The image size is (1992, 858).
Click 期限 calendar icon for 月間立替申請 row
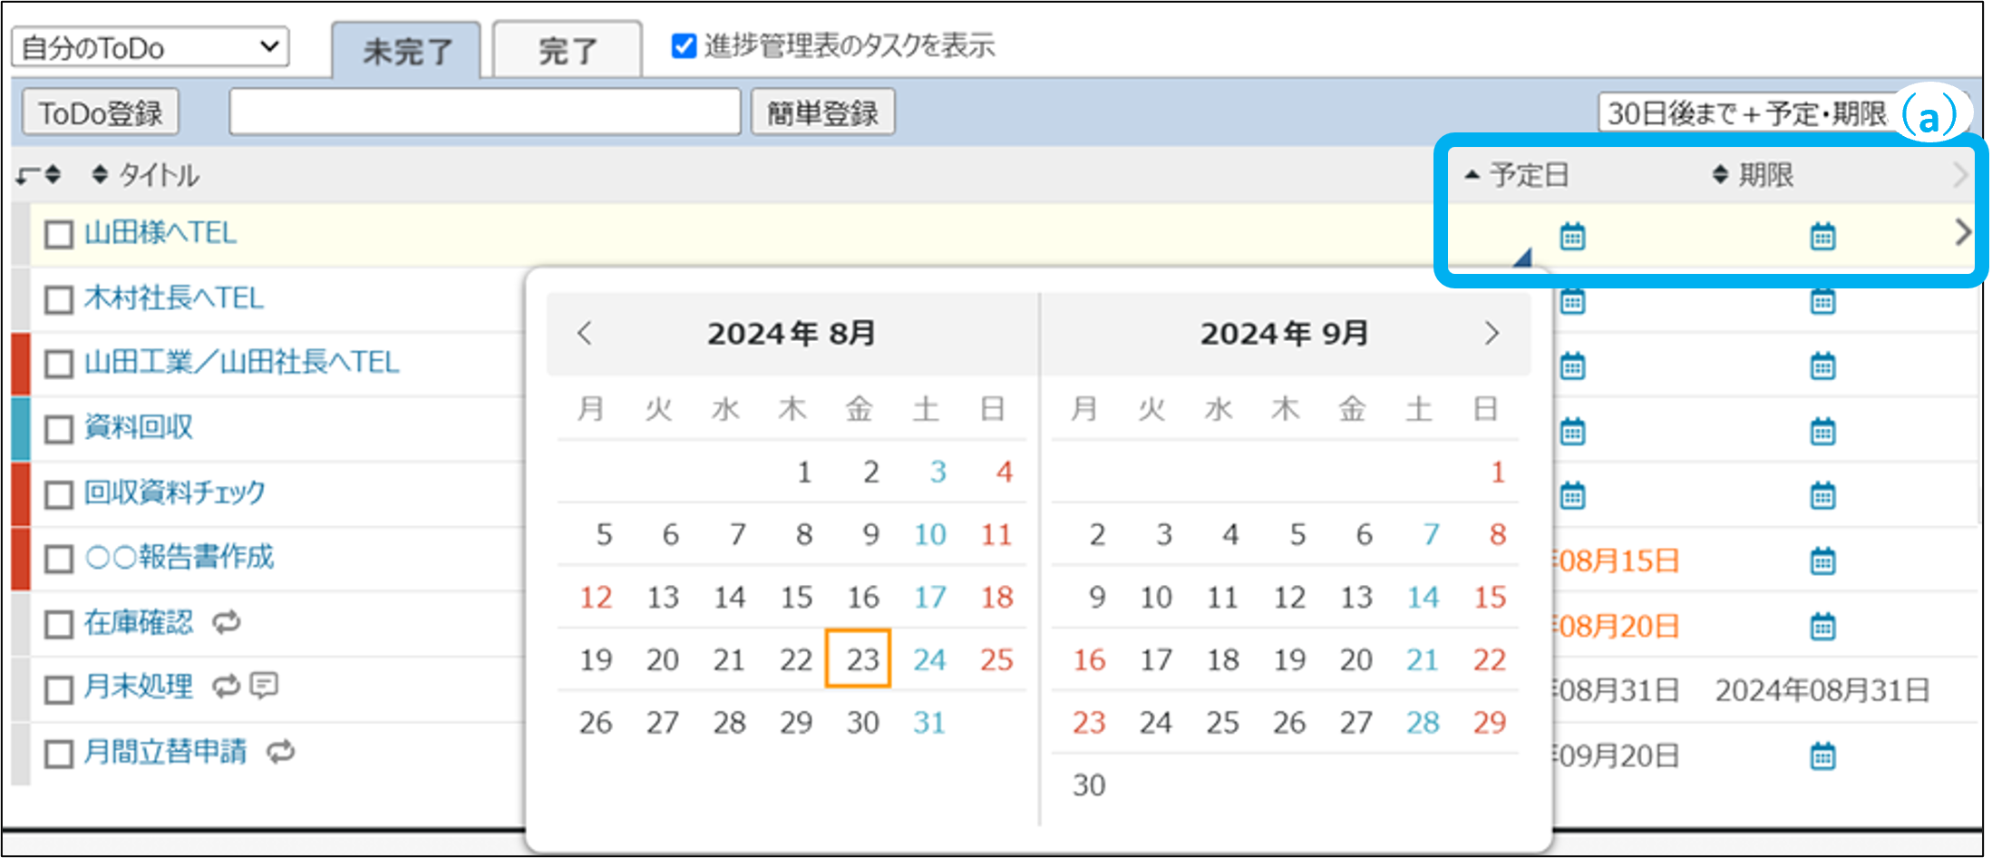[x=1822, y=756]
